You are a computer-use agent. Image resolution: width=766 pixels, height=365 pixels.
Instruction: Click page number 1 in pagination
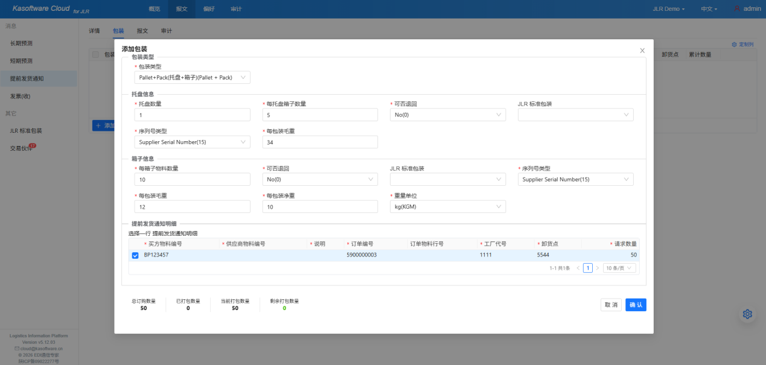587,268
